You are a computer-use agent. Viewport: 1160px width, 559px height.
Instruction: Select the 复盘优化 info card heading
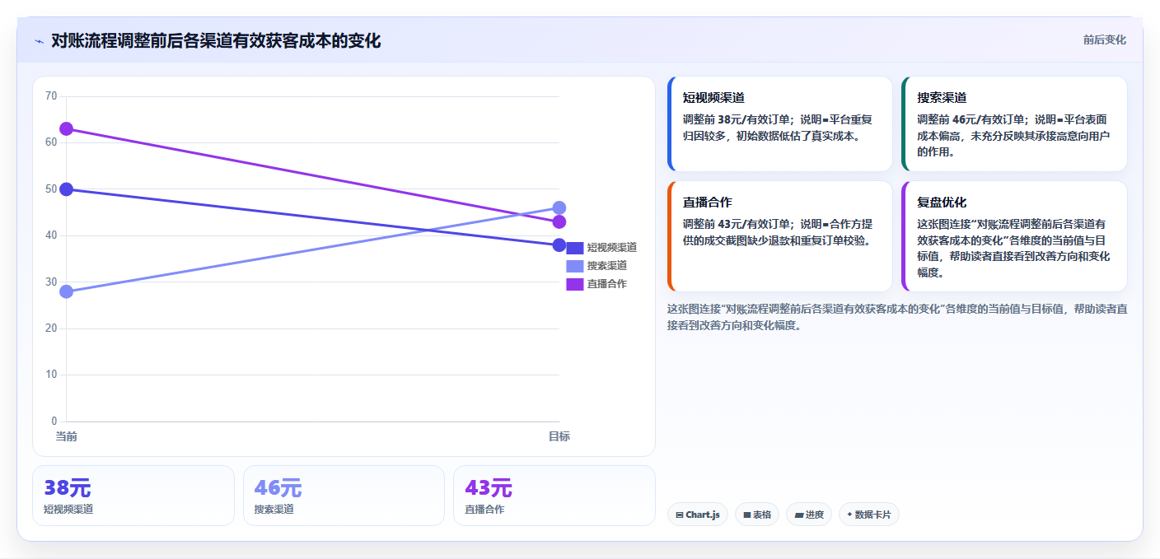click(x=942, y=202)
